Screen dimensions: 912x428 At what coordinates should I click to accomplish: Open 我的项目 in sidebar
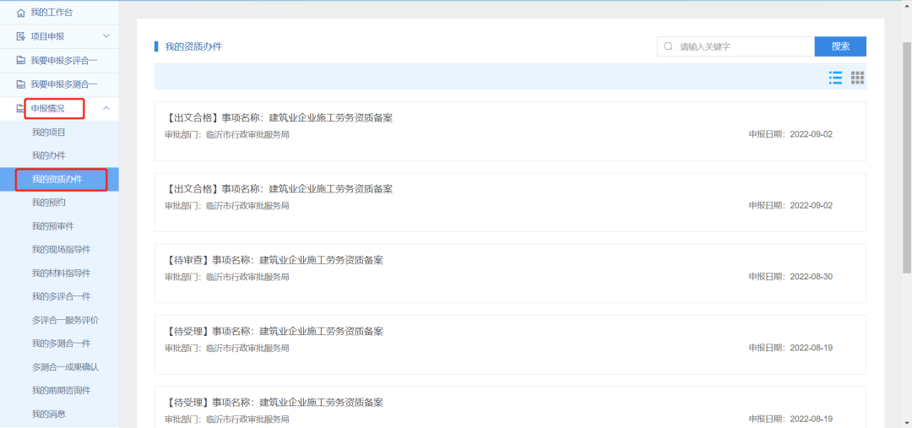49,132
